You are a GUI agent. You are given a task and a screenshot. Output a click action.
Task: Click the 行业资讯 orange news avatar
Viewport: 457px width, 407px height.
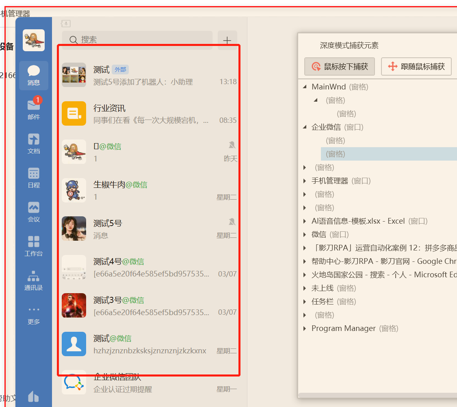74,113
